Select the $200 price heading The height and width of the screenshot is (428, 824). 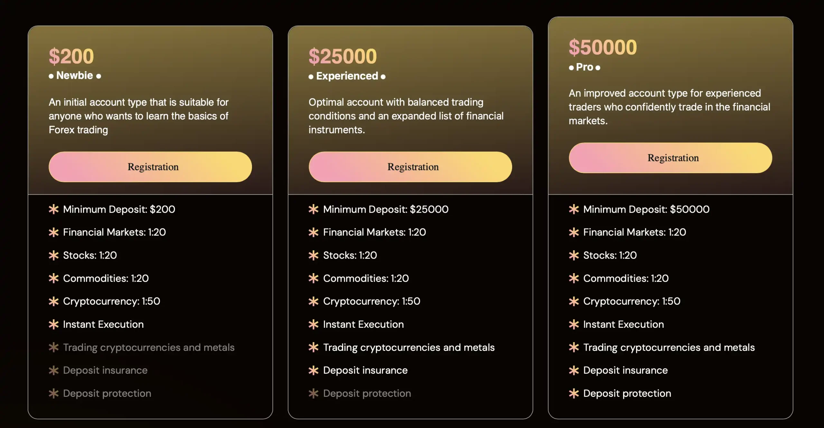71,57
